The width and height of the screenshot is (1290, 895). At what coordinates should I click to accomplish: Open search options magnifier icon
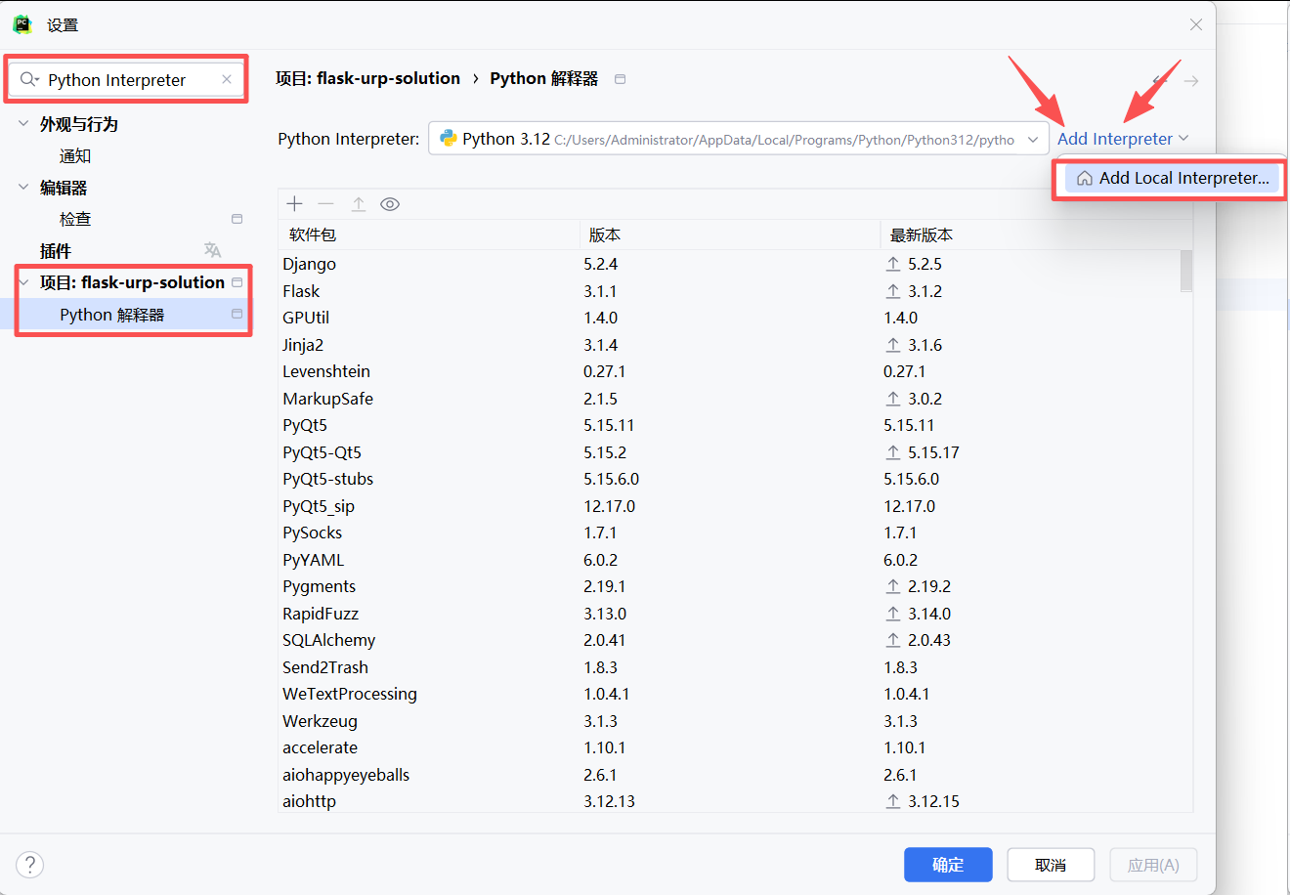29,79
